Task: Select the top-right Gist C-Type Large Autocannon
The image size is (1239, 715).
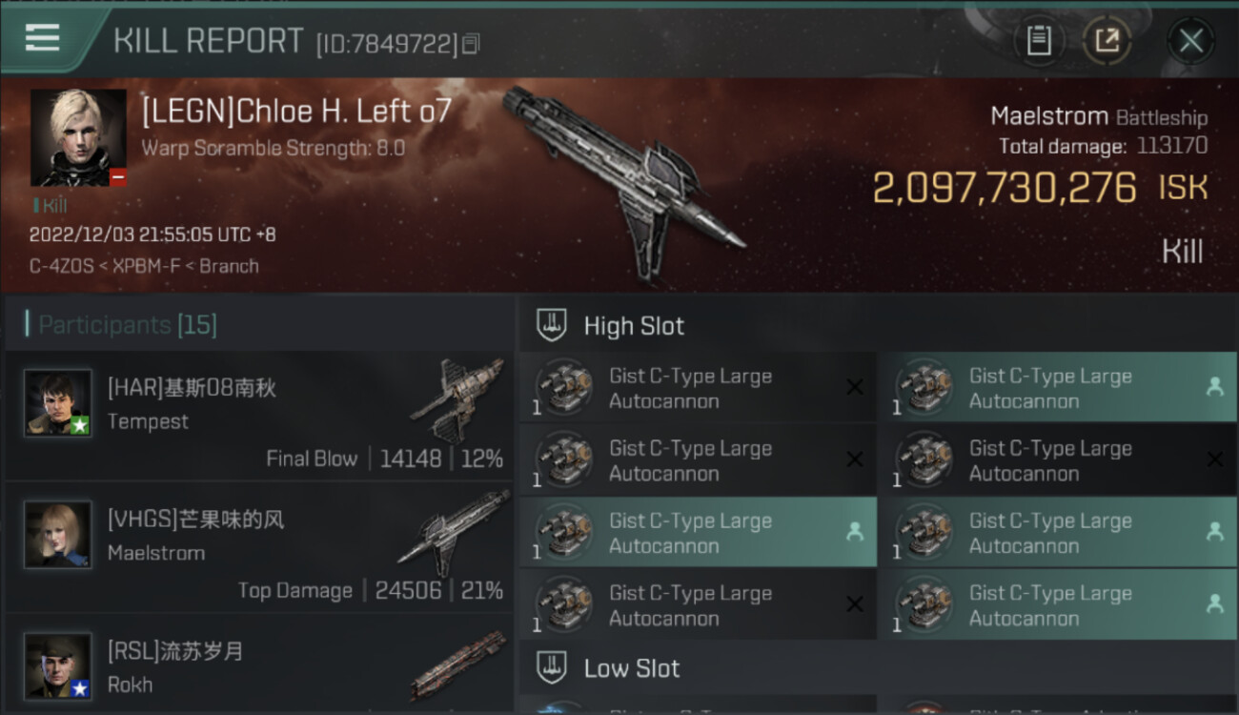Action: tap(1057, 387)
